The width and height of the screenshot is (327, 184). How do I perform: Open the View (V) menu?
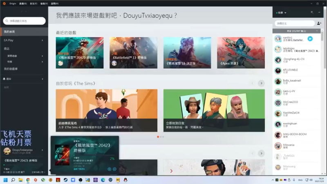(x=44, y=4)
